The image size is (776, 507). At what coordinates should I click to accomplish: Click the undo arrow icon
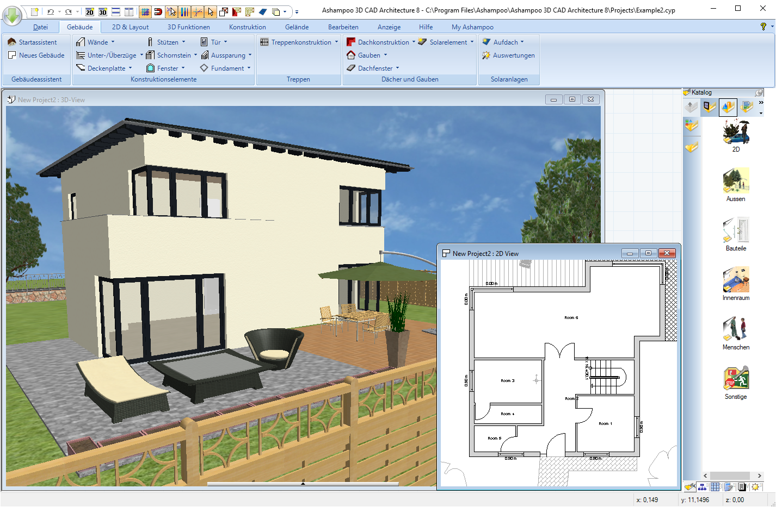(51, 11)
